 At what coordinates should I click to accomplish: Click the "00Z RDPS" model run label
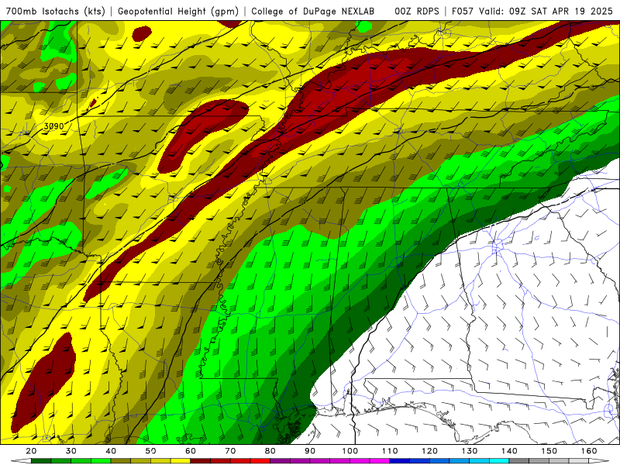click(417, 12)
